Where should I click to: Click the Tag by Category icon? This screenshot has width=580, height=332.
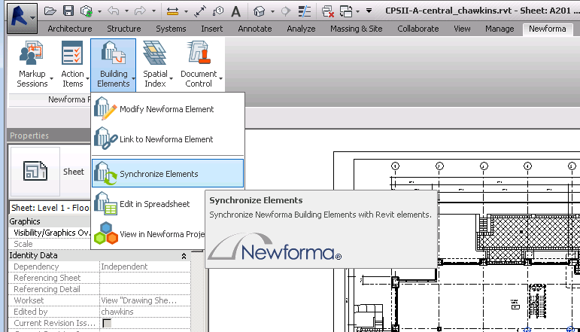coord(218,11)
